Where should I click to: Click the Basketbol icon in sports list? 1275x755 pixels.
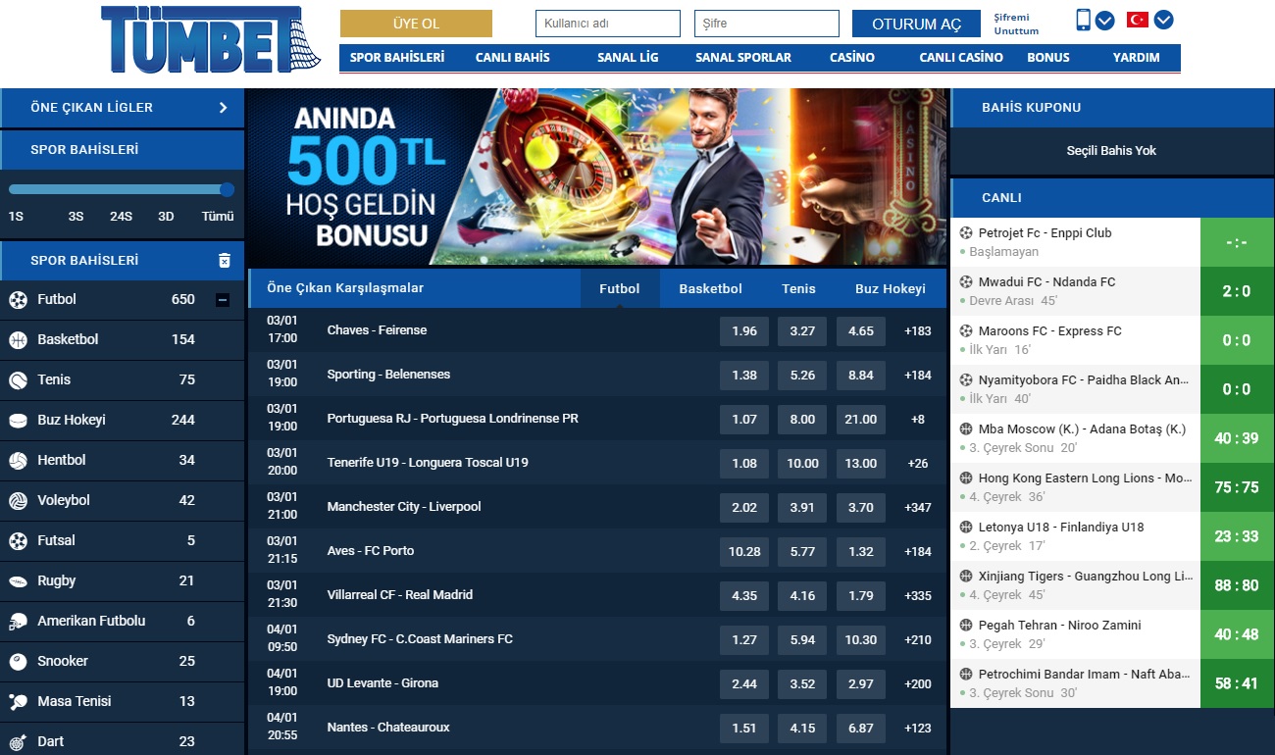point(18,340)
